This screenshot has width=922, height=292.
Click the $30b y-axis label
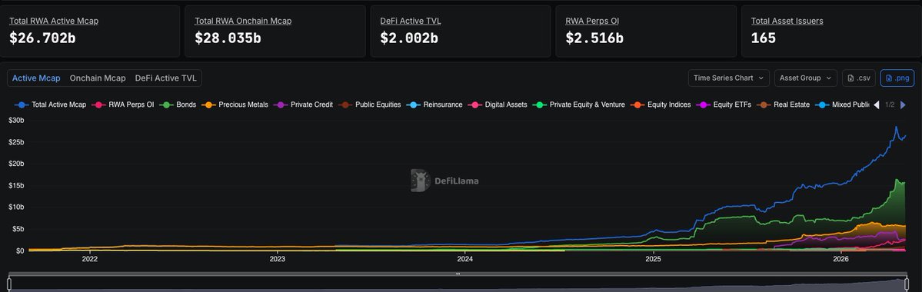[x=16, y=120]
